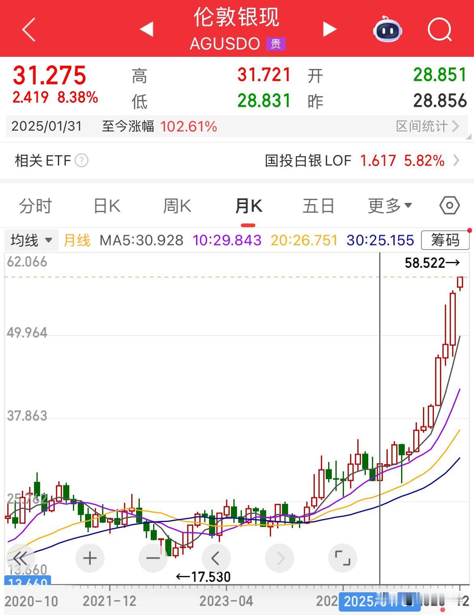Tap the 月线 label
Screen dimensions: 474x615
click(77, 241)
